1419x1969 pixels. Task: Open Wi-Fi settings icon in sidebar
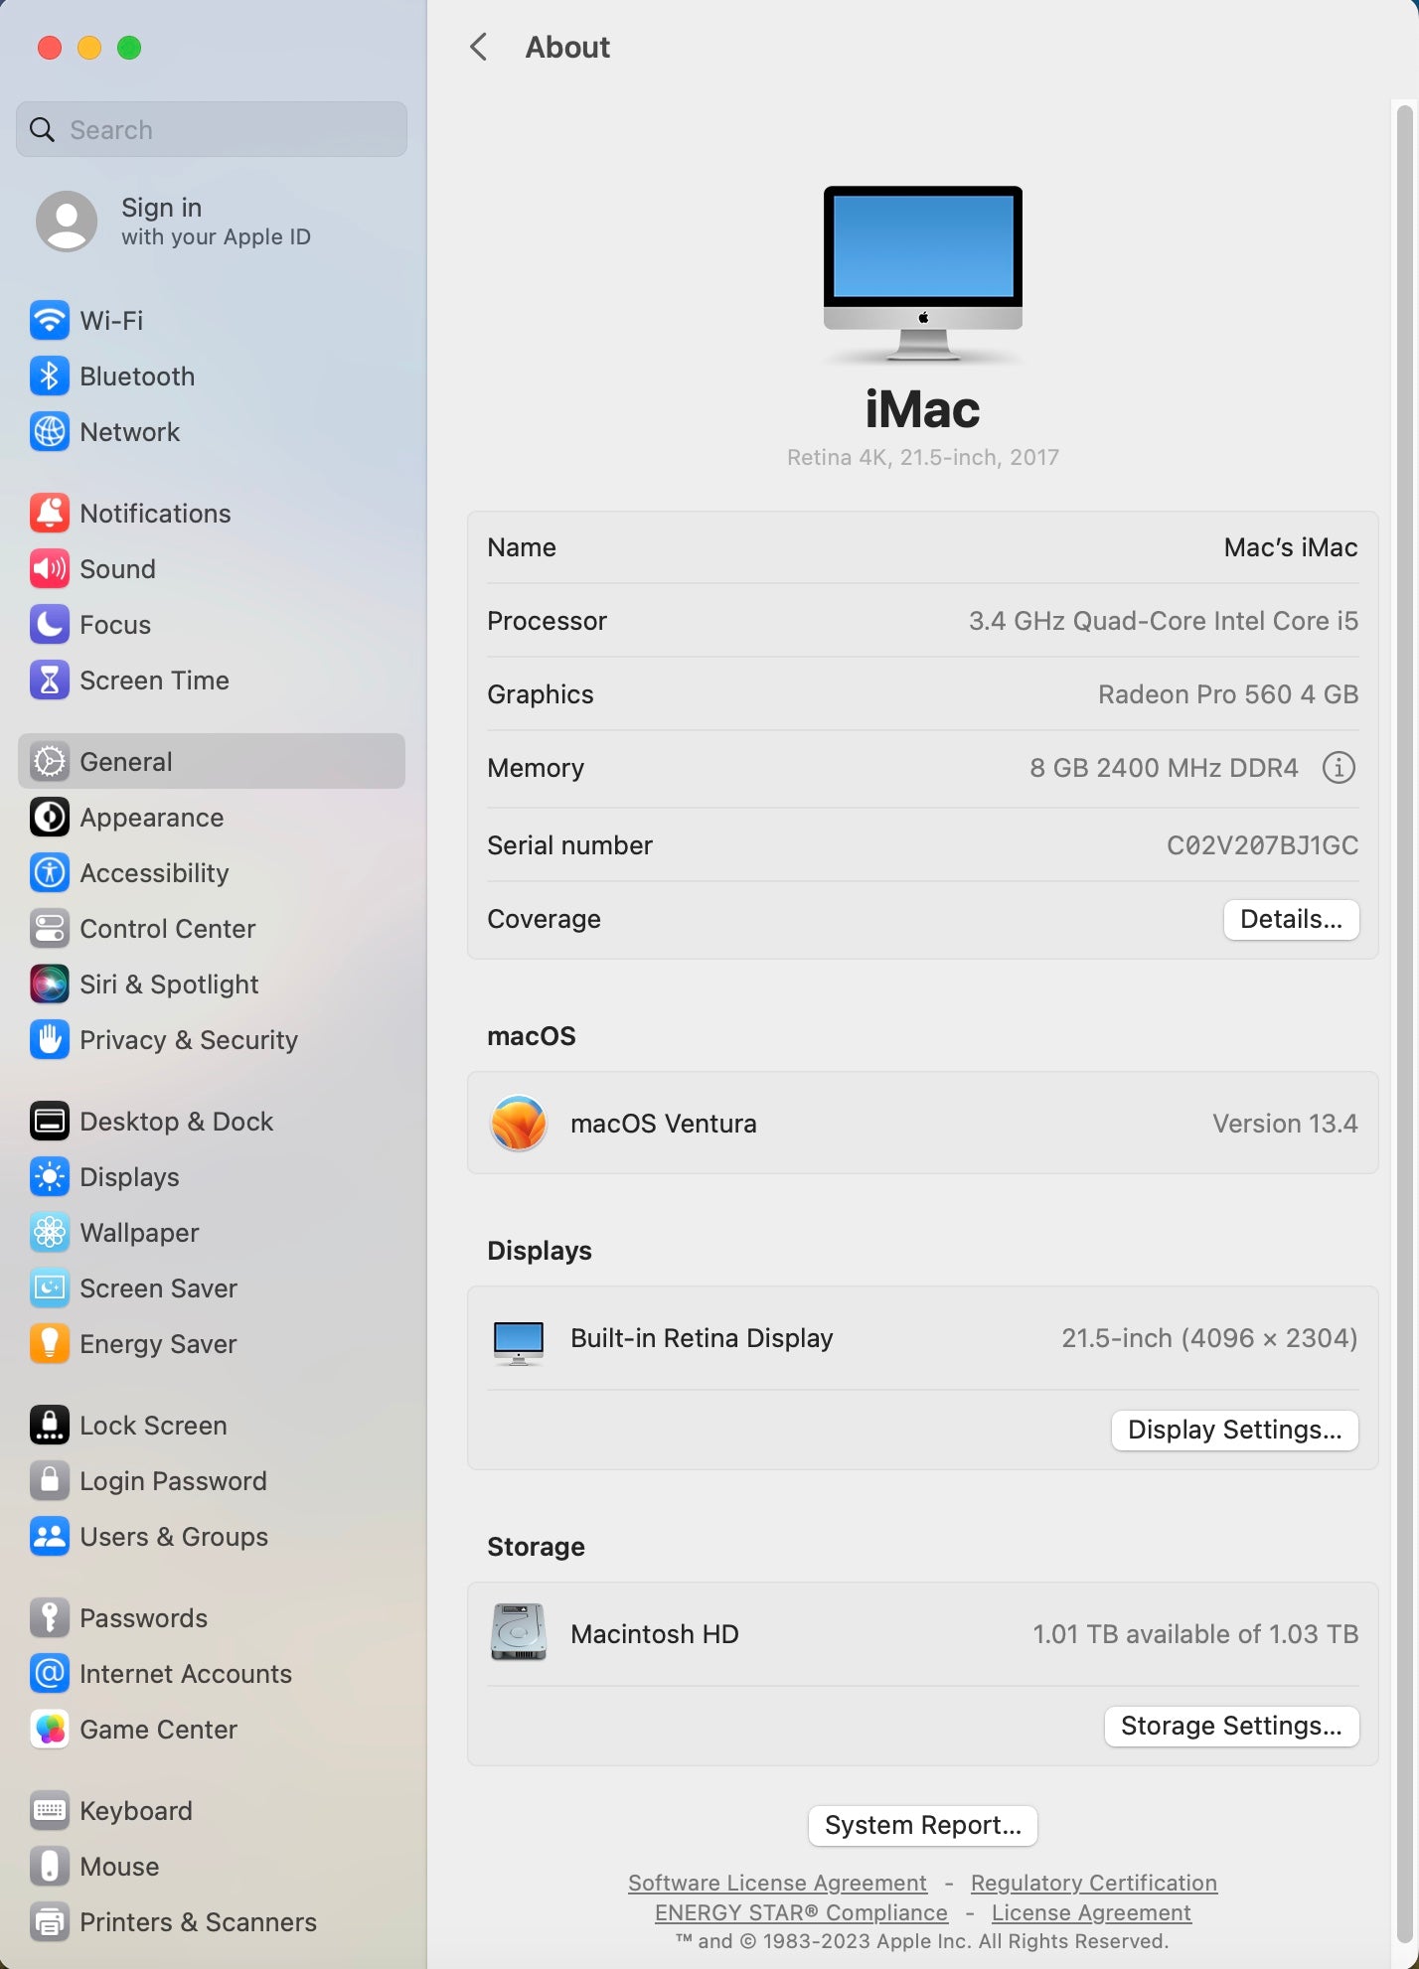pos(50,320)
